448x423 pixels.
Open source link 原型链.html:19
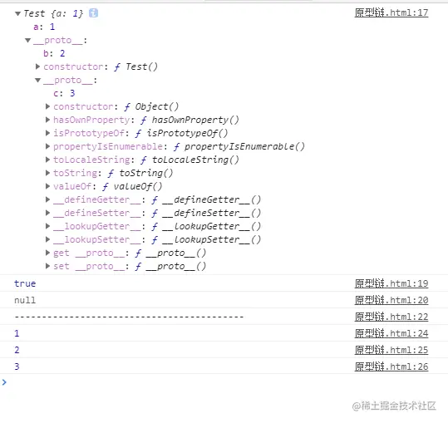(x=391, y=283)
